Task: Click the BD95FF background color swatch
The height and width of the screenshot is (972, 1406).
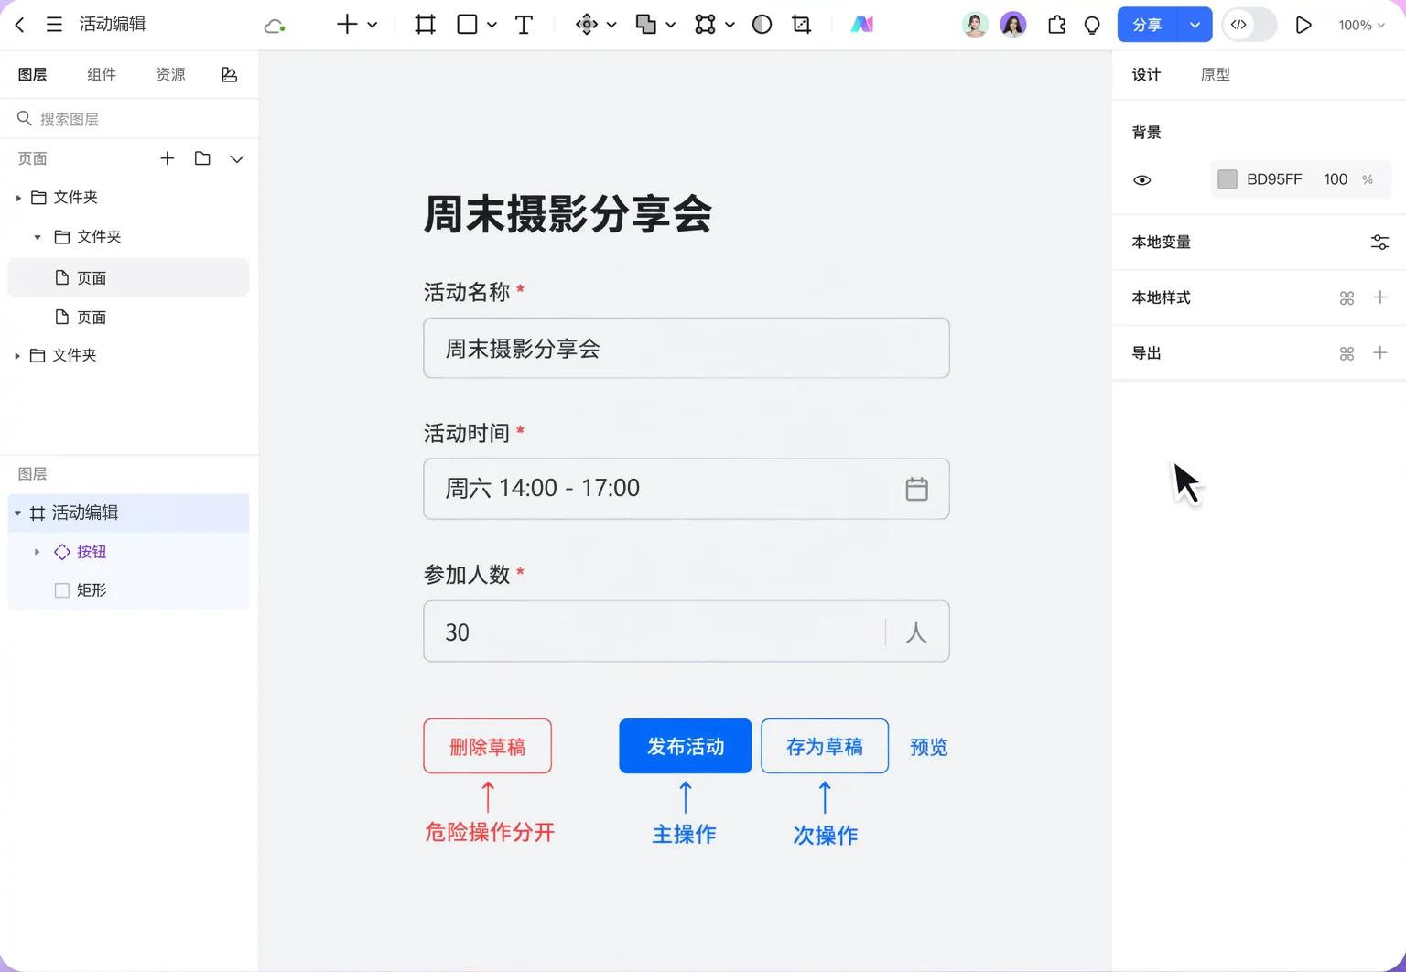Action: (1228, 179)
